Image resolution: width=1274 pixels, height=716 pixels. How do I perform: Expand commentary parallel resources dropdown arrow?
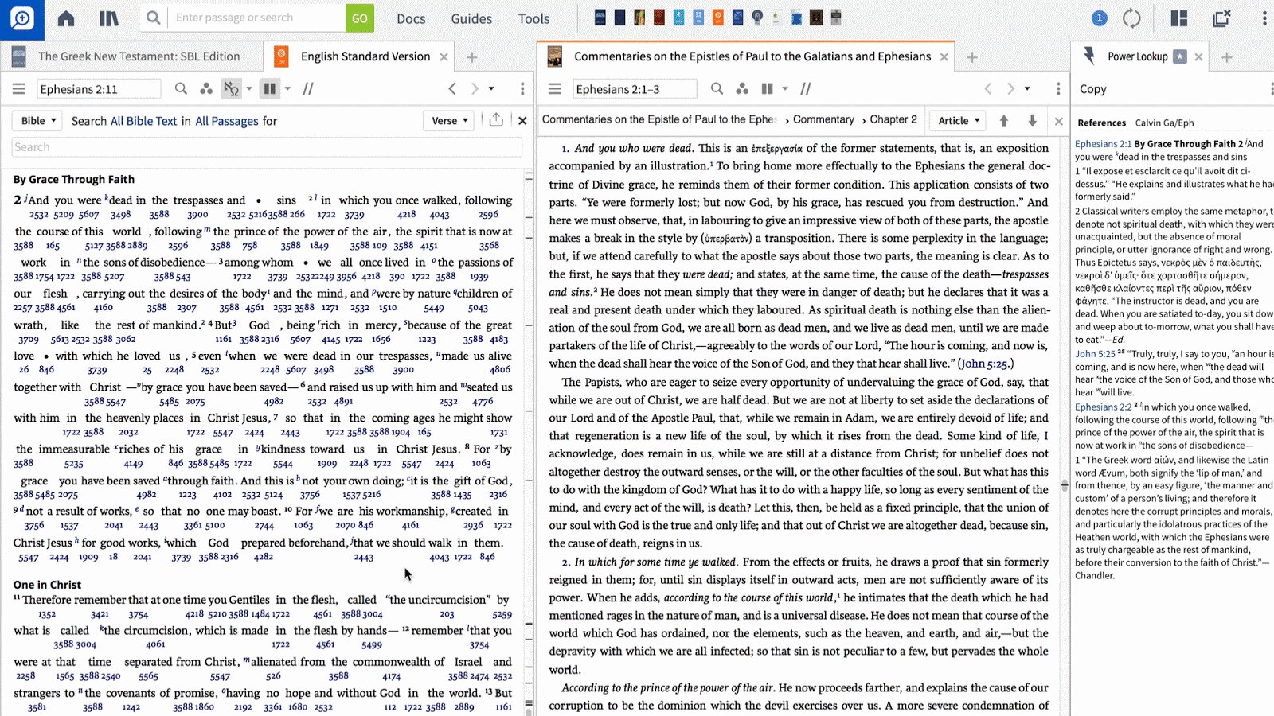(x=785, y=89)
